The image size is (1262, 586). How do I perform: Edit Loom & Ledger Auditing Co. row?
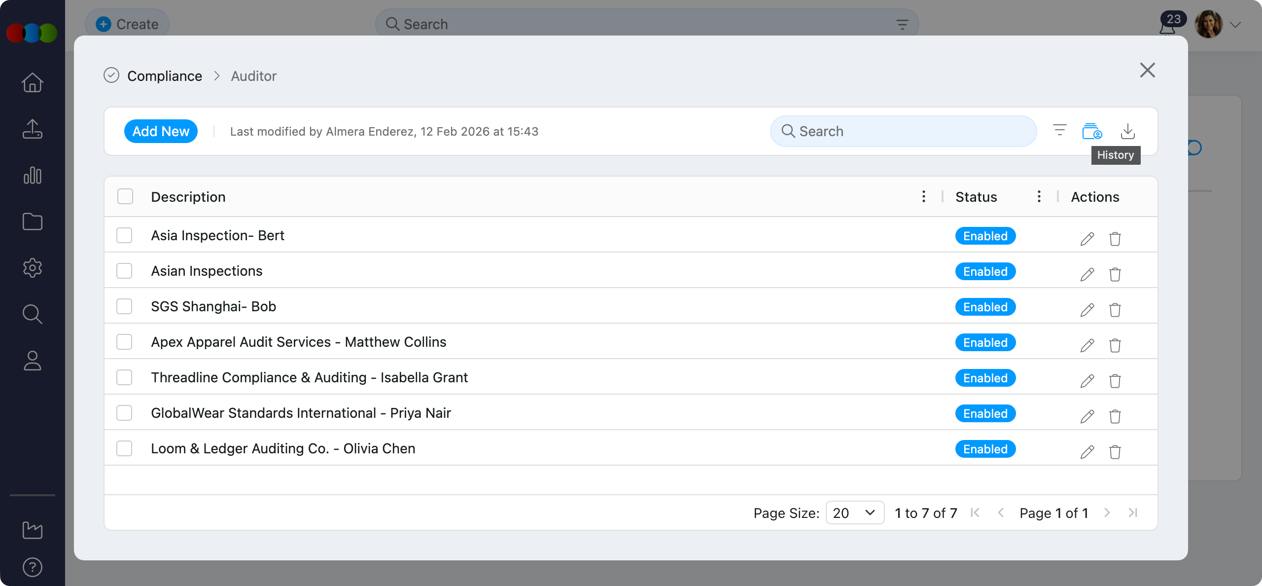pyautogui.click(x=1087, y=452)
